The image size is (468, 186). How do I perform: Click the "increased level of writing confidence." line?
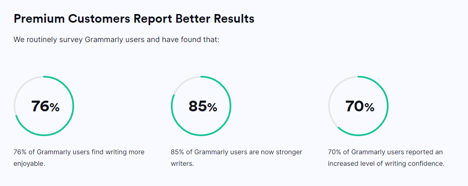point(386,164)
